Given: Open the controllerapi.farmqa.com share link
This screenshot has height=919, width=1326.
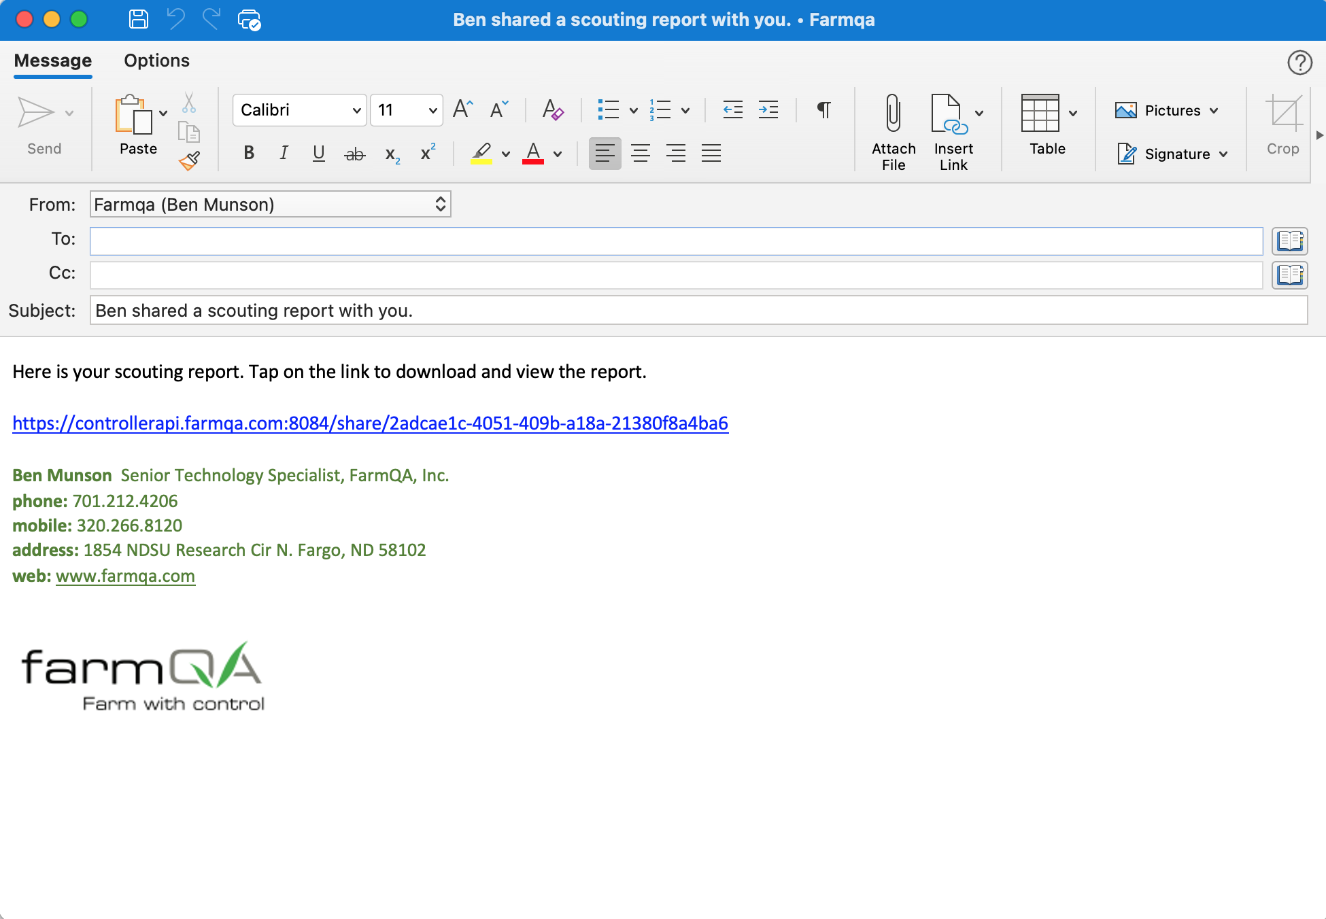Looking at the screenshot, I should coord(371,423).
